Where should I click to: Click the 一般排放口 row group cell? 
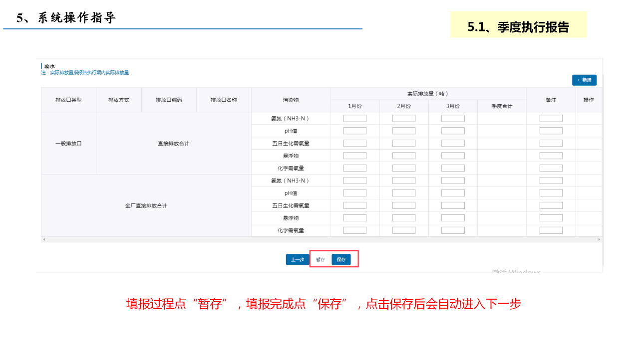click(x=68, y=144)
